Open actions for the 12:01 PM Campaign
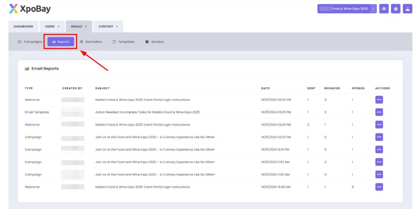This screenshot has width=420, height=209. (379, 150)
